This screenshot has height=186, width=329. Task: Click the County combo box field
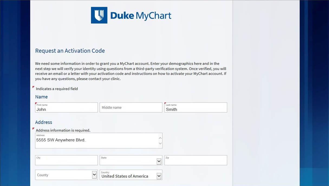click(x=64, y=175)
